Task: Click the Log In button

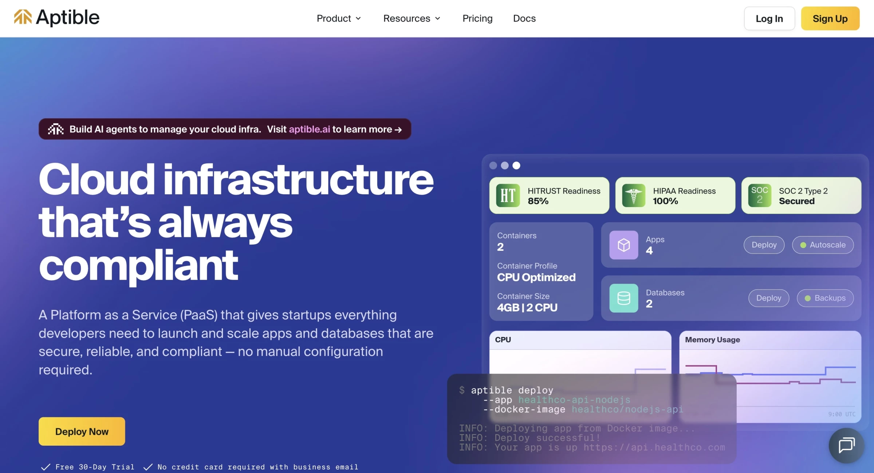Action: click(x=769, y=19)
